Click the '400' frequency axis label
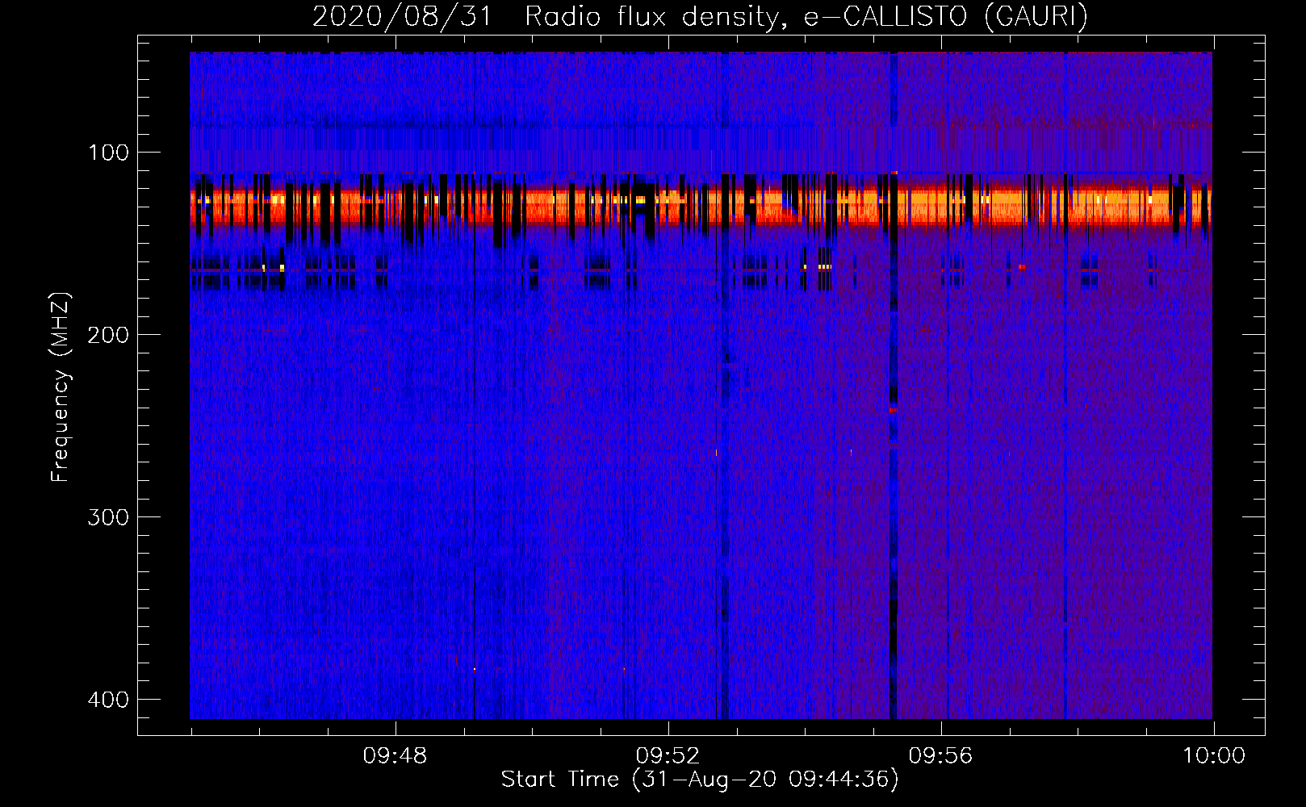This screenshot has width=1306, height=807. coord(107,700)
